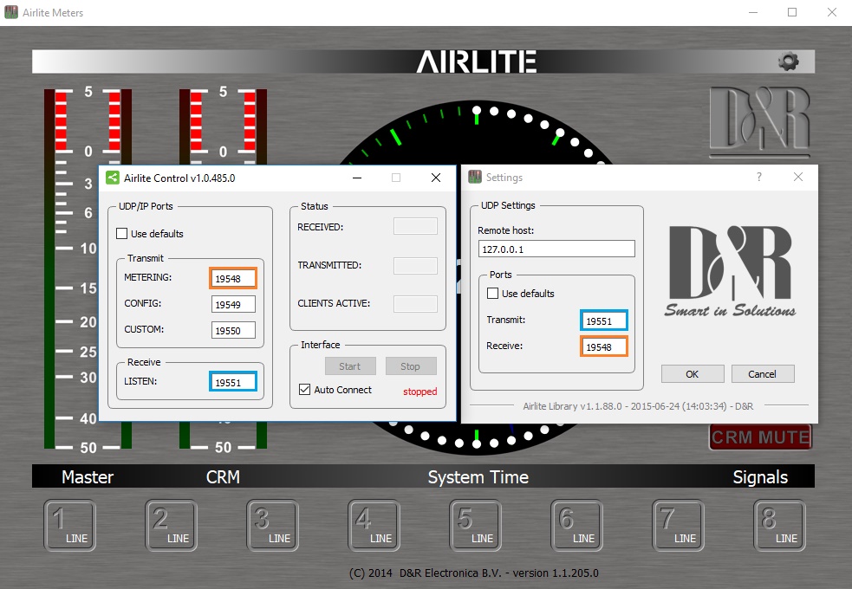Enable Use defaults in UDP/IP Ports
852x589 pixels.
point(122,234)
